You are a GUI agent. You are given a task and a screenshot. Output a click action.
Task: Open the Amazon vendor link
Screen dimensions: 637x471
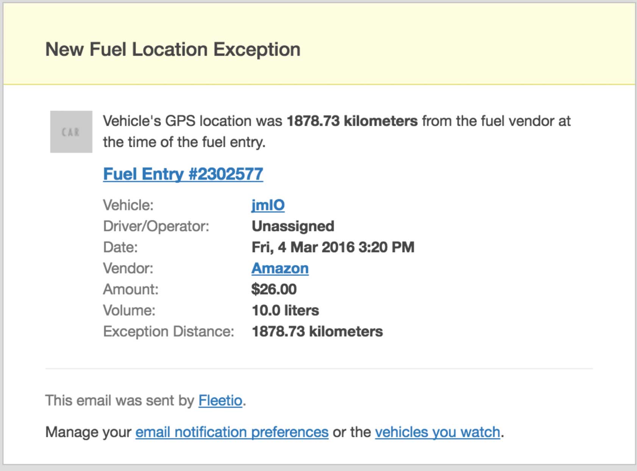(x=280, y=268)
